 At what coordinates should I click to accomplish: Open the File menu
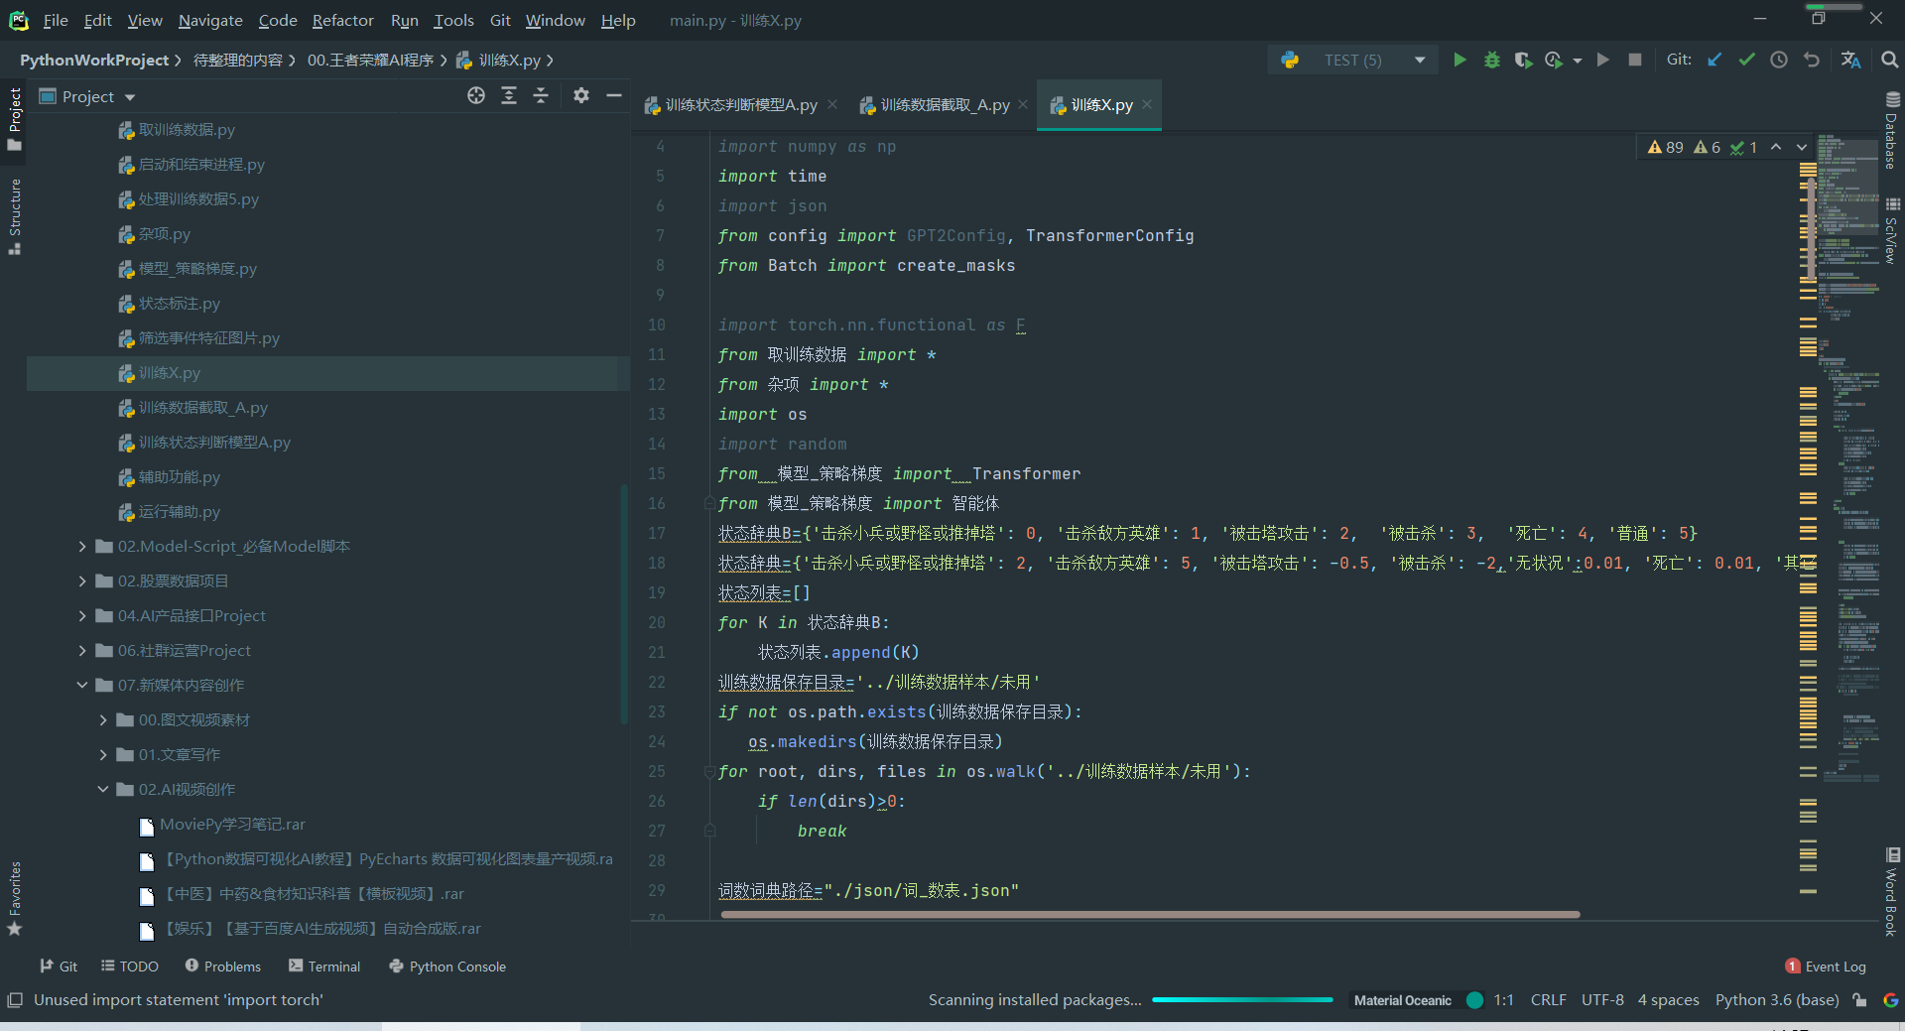pos(56,20)
